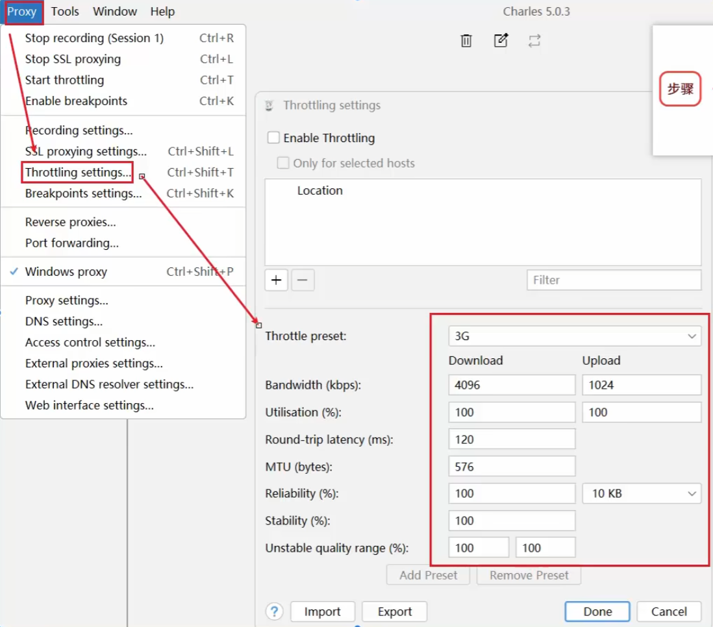713x627 pixels.
Task: Open the Throttle preset 3G dropdown
Action: click(x=575, y=336)
